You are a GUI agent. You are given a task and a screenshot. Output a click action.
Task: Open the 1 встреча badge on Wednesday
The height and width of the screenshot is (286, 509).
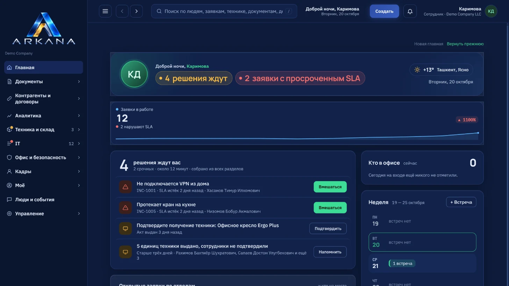[x=402, y=263]
